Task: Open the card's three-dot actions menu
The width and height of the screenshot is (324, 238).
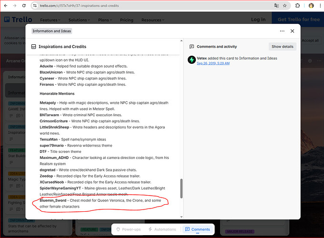Action: (x=282, y=31)
